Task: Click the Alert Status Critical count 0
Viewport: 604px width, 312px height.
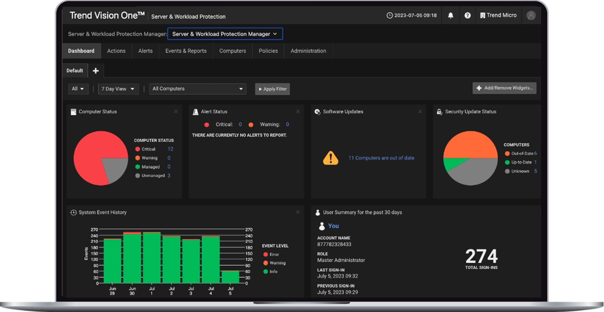Action: click(x=240, y=124)
